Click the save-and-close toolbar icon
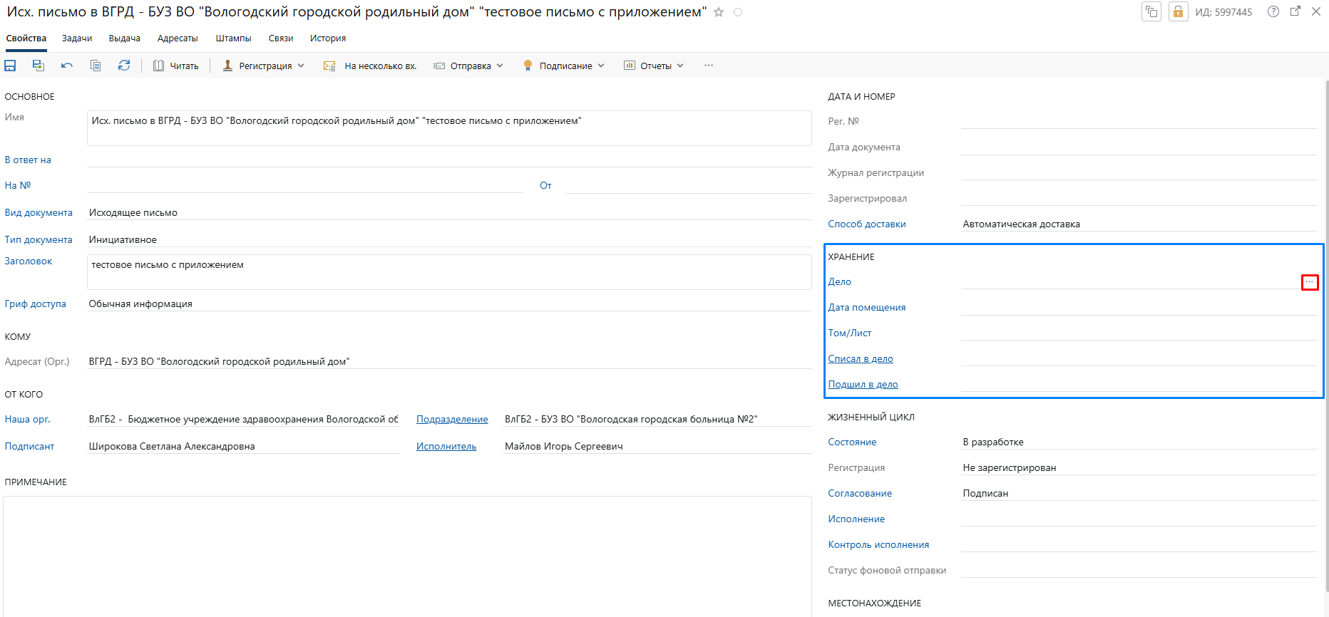This screenshot has height=617, width=1329. click(x=39, y=66)
